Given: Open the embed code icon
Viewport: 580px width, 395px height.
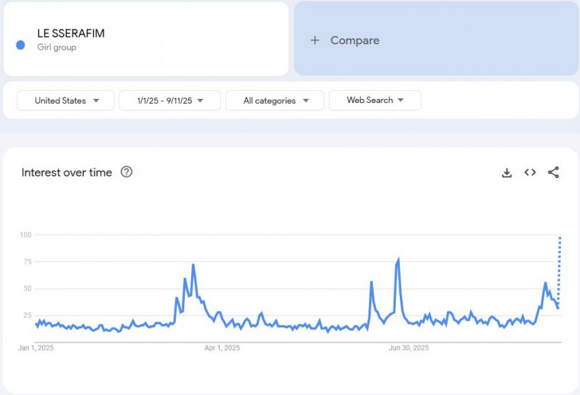Looking at the screenshot, I should (x=530, y=173).
